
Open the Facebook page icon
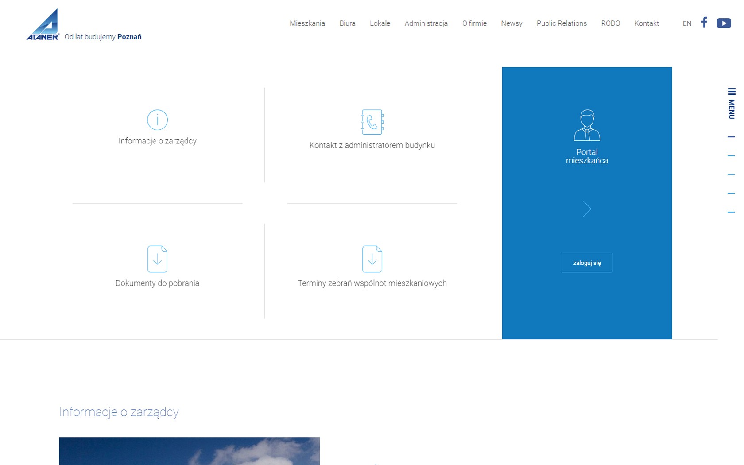(704, 23)
